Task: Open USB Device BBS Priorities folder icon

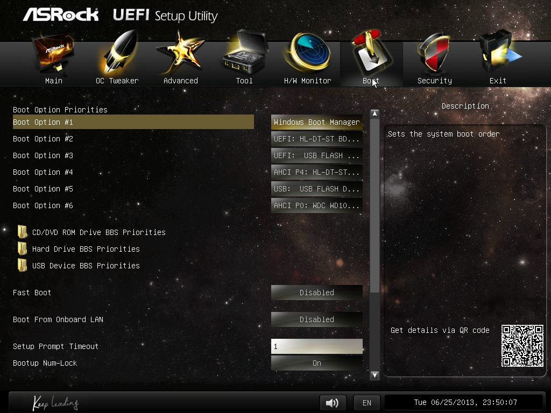Action: [23, 266]
